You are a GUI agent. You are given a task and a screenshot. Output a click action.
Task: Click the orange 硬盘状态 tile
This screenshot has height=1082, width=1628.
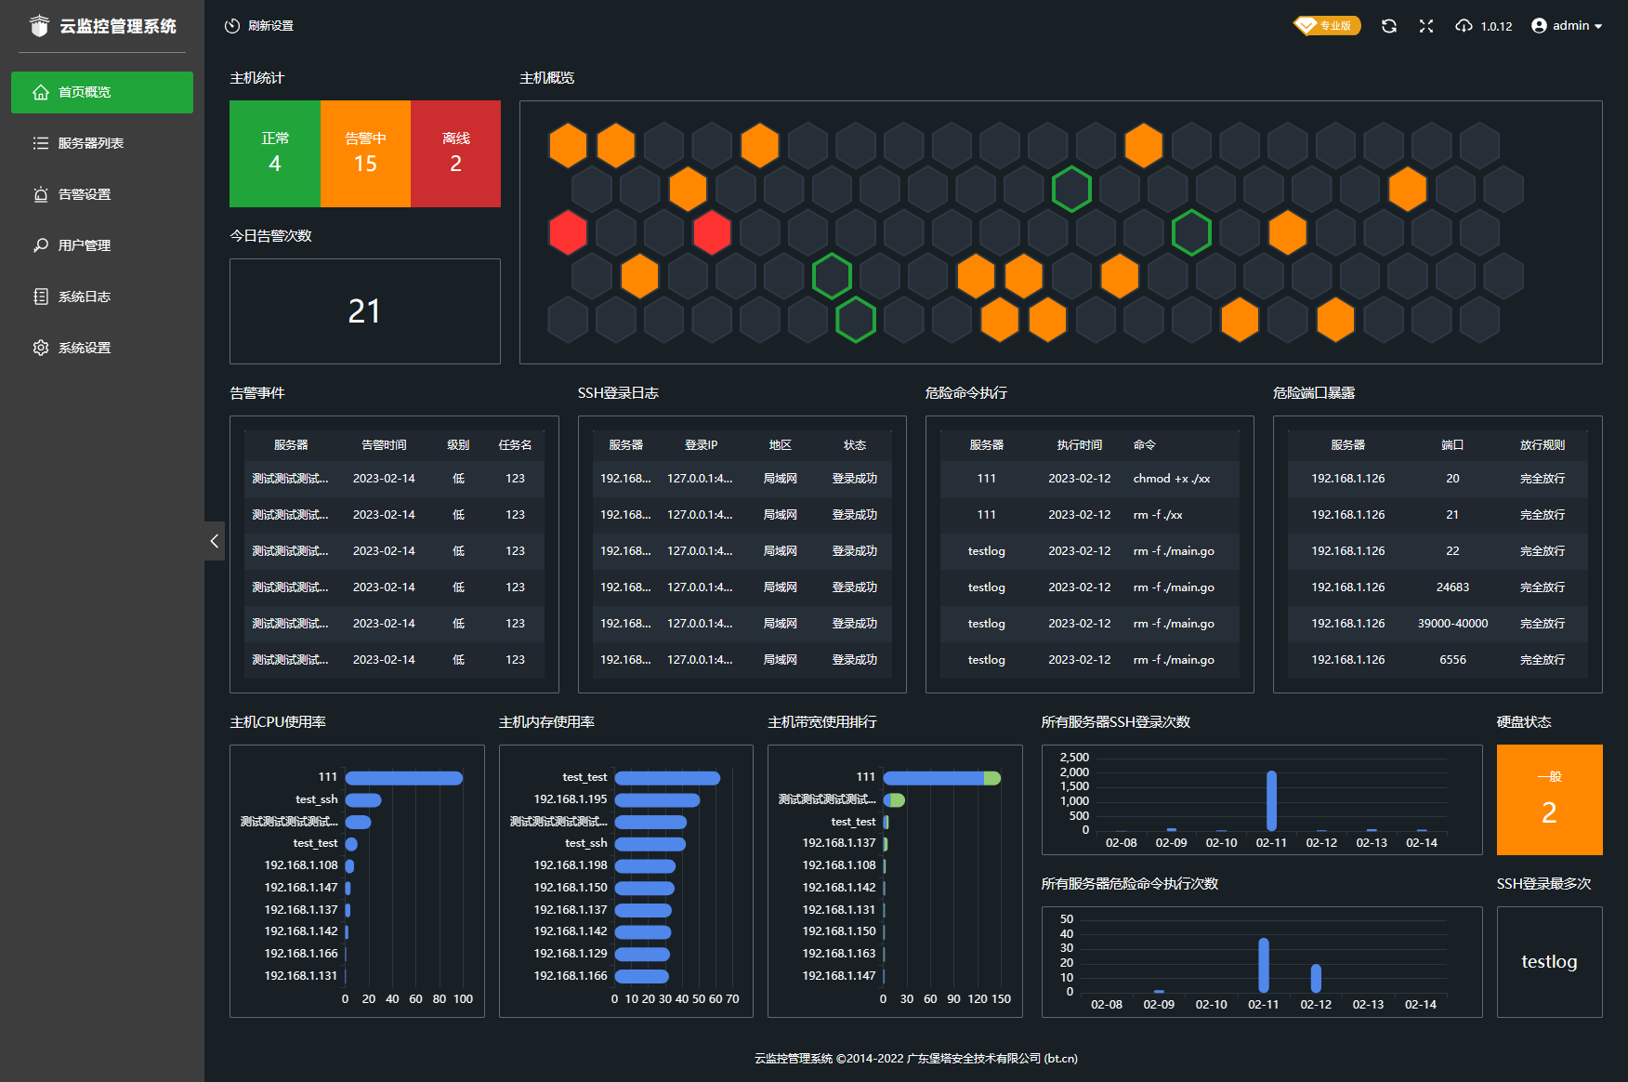[1549, 799]
